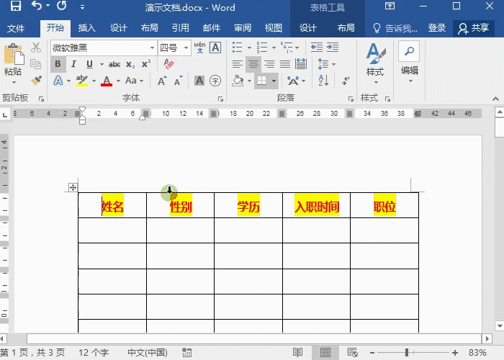Activate the Format Painter brush
The width and height of the screenshot is (504, 360).
pyautogui.click(x=36, y=81)
